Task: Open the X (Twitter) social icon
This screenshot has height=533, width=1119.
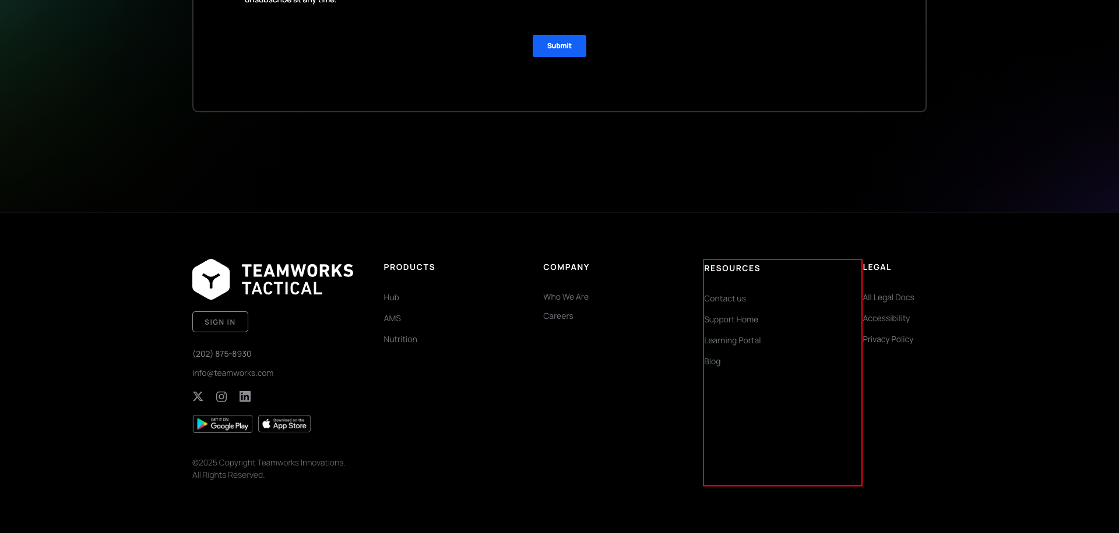Action: pos(198,396)
